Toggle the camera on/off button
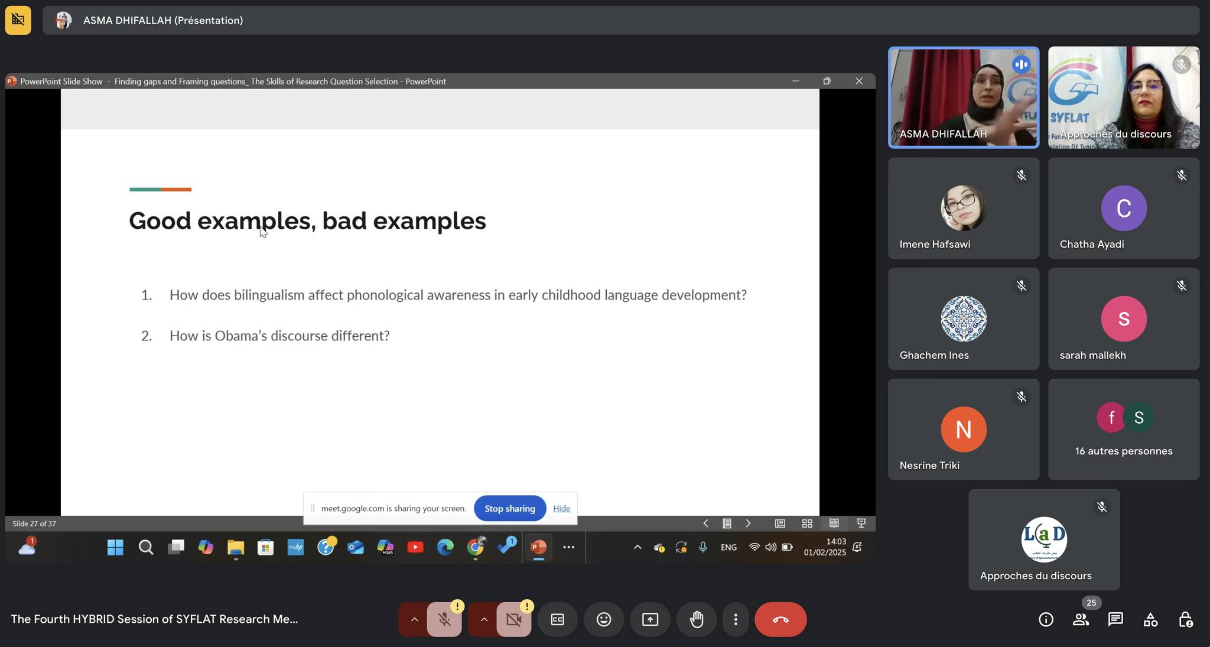Image resolution: width=1210 pixels, height=647 pixels. 513,619
